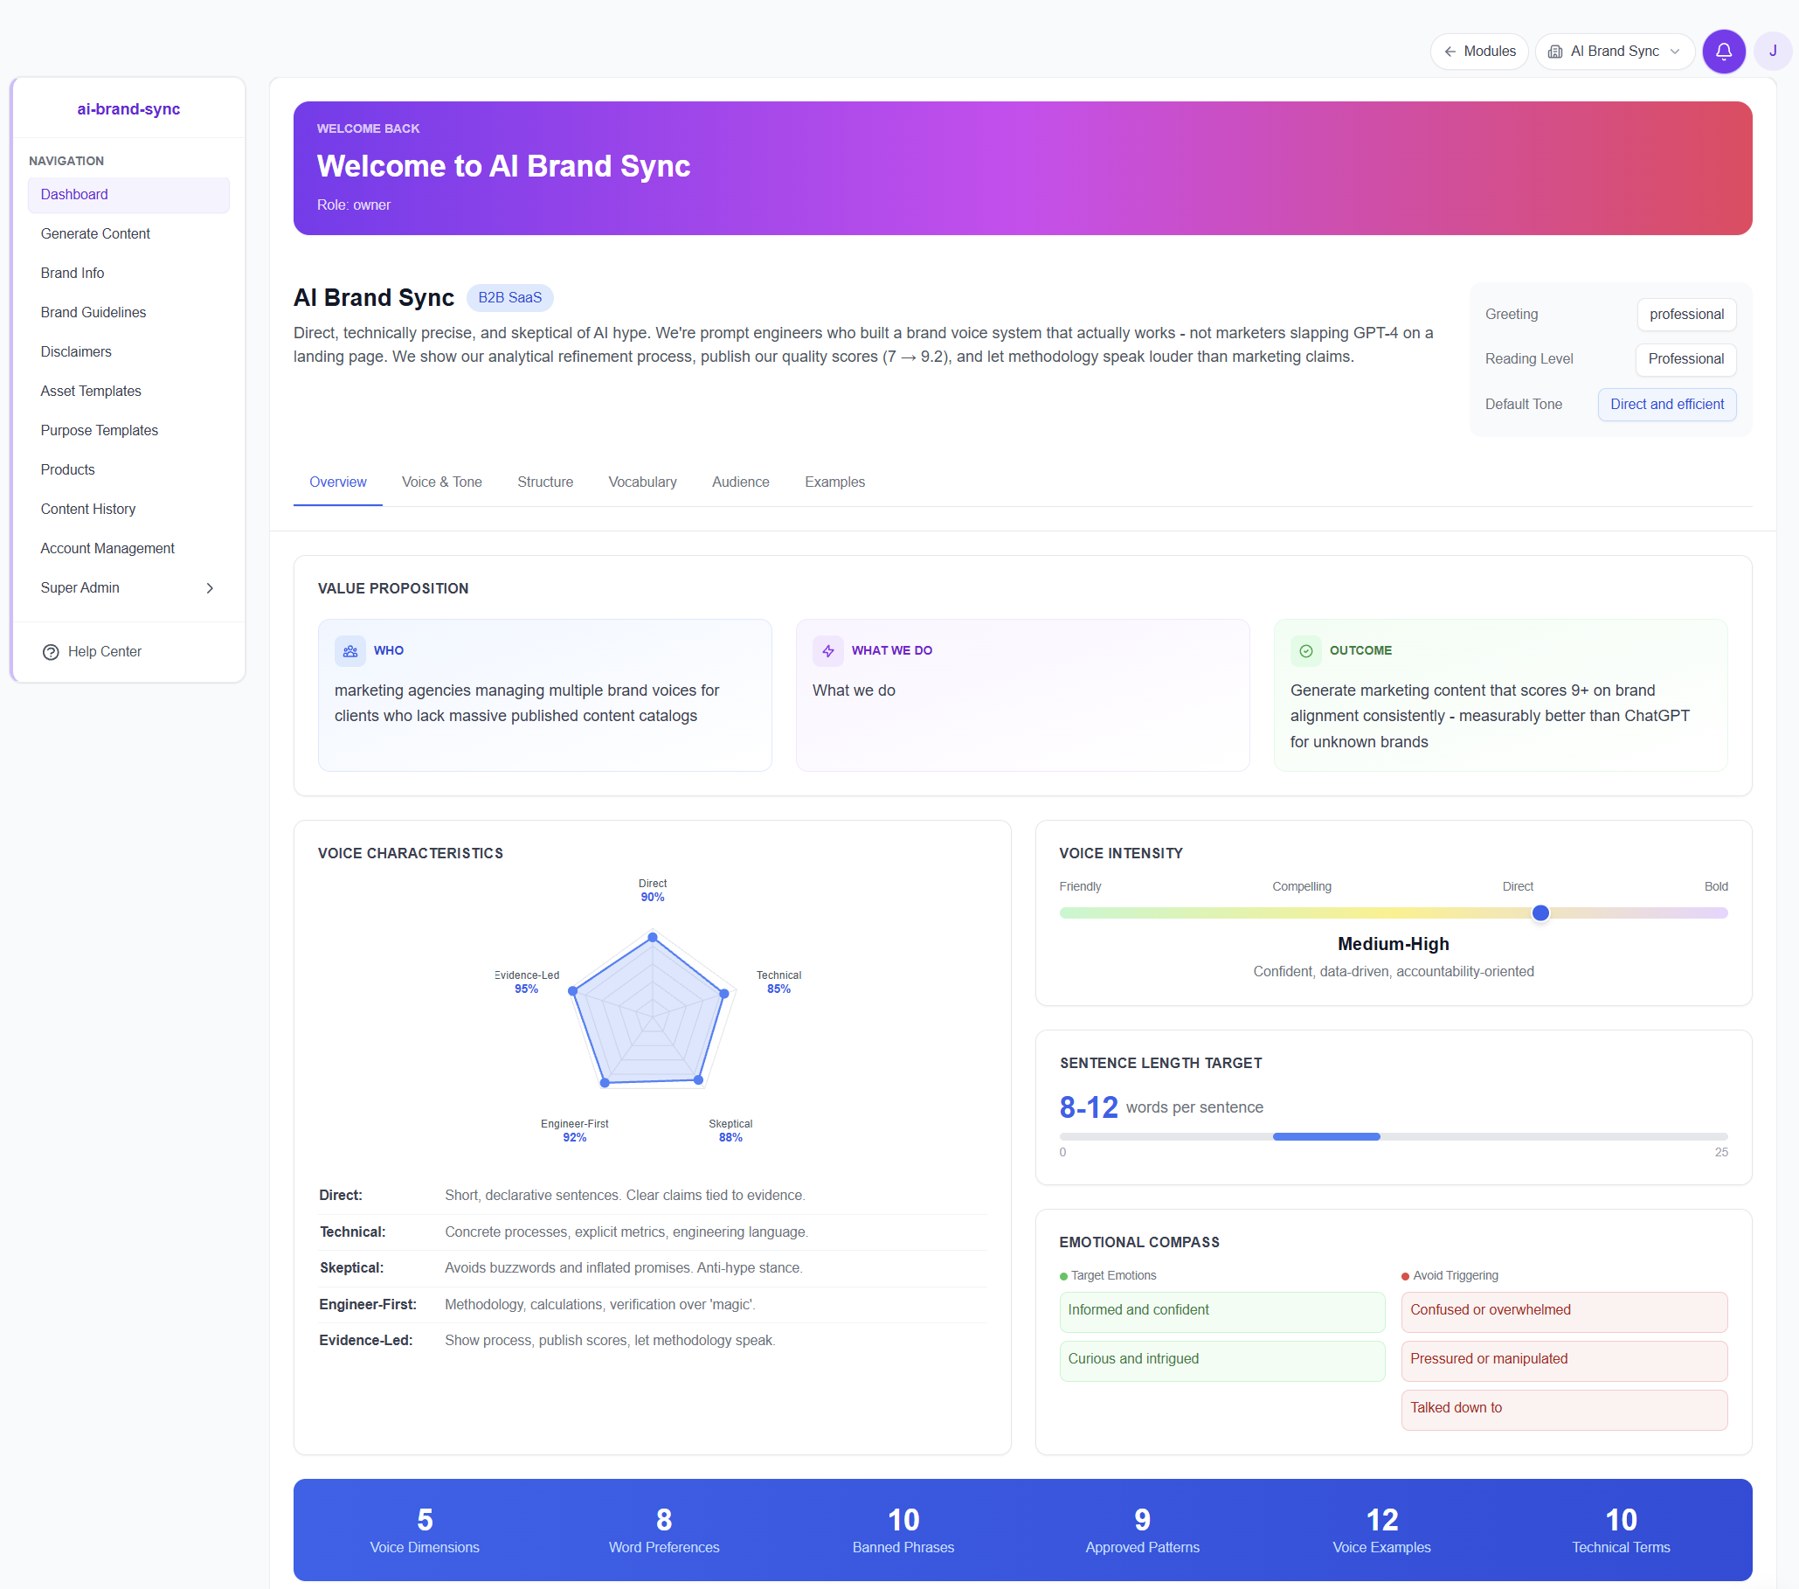Screen dimensions: 1799x1589
Task: Click the lightning icon beside WHAT WE DO
Action: pos(827,650)
